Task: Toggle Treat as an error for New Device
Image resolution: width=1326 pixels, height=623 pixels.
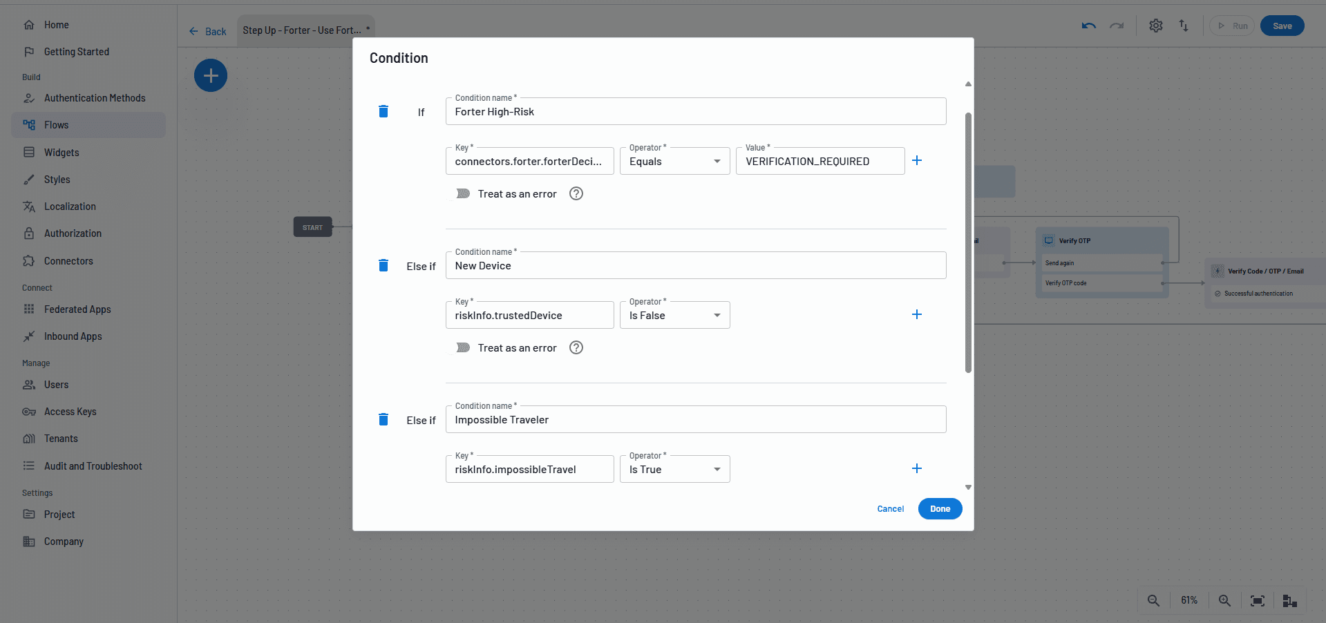Action: pyautogui.click(x=462, y=348)
